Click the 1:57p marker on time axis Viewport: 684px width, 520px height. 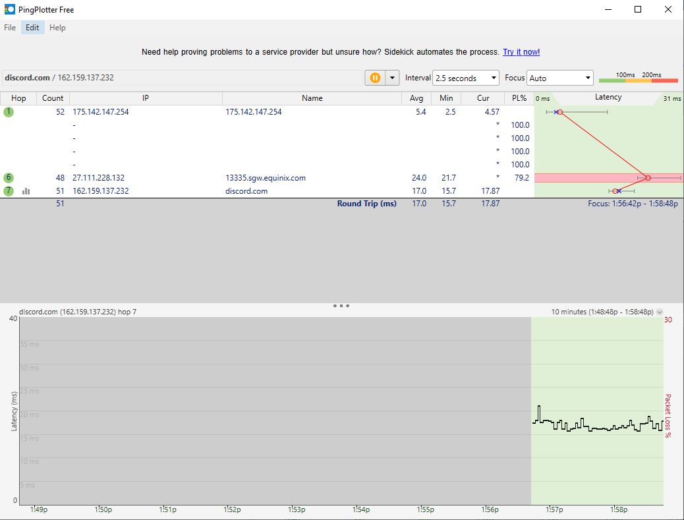coord(554,509)
